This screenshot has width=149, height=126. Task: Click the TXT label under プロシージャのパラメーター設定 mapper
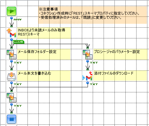click(x=94, y=63)
